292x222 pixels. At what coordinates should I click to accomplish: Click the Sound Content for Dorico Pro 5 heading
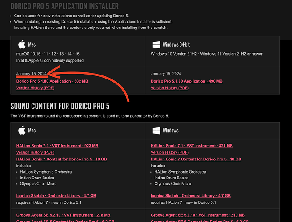tap(60, 106)
